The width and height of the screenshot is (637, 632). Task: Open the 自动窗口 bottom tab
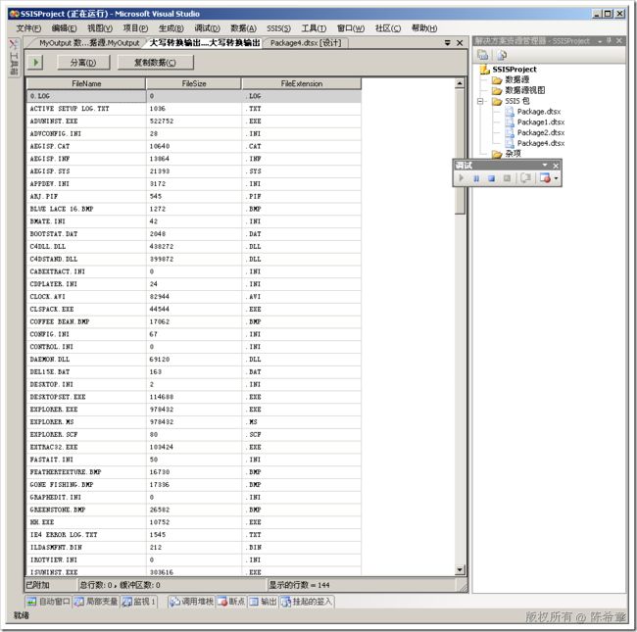49,602
